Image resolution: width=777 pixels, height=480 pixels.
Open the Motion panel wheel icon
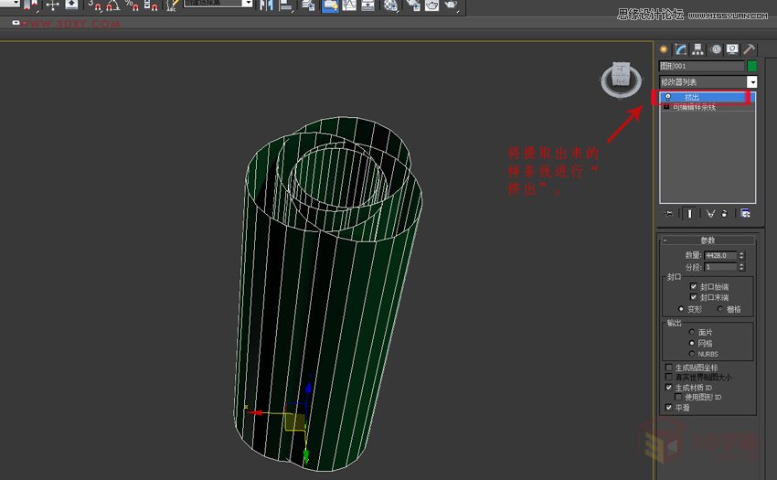(x=716, y=49)
